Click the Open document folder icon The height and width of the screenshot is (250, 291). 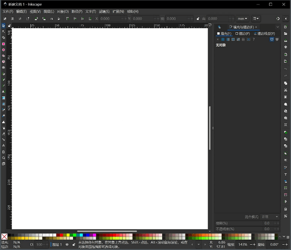tap(286, 34)
